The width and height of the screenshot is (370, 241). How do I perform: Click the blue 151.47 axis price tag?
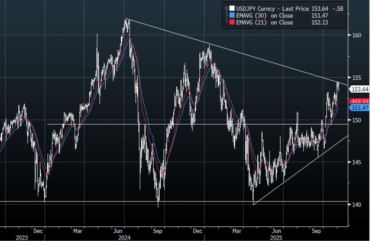(x=360, y=108)
